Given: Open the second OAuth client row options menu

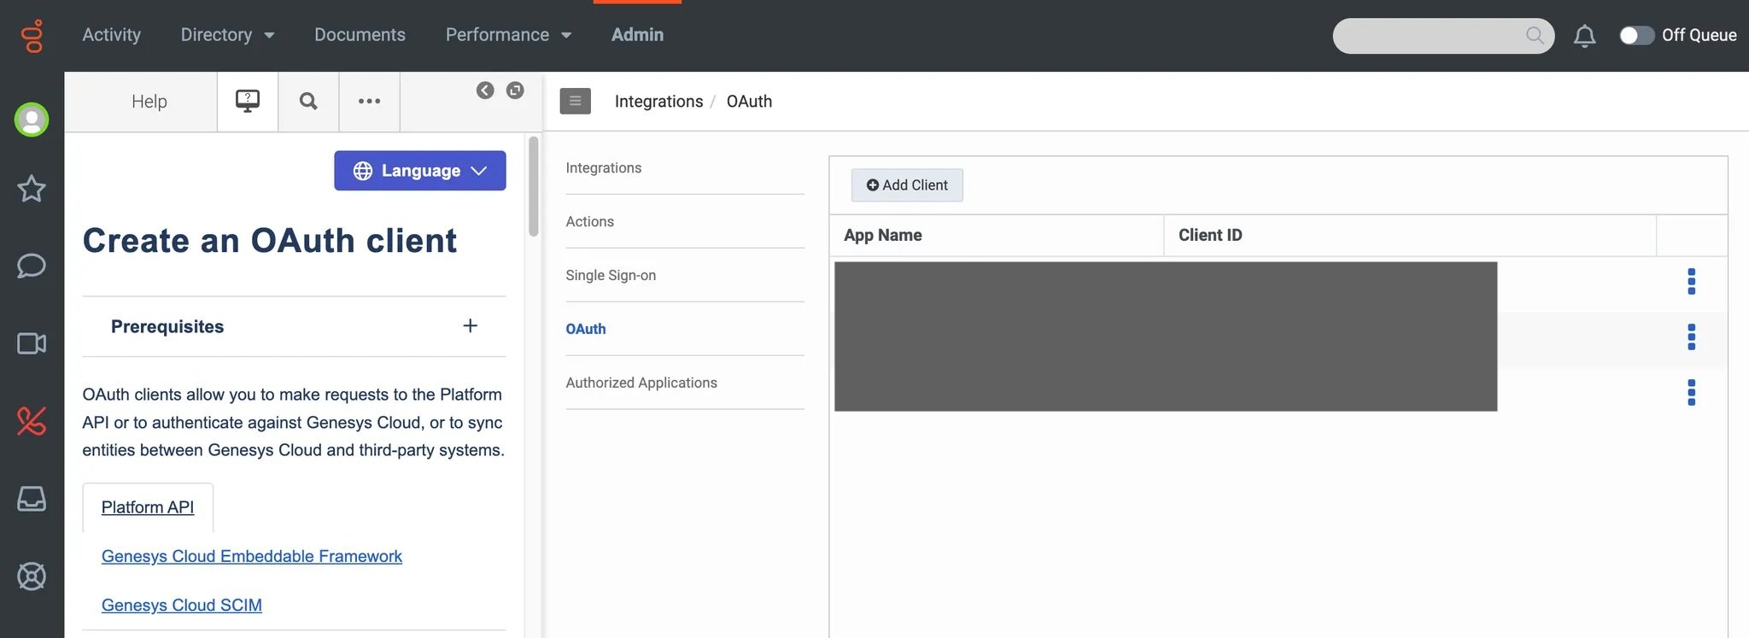Looking at the screenshot, I should pyautogui.click(x=1691, y=337).
